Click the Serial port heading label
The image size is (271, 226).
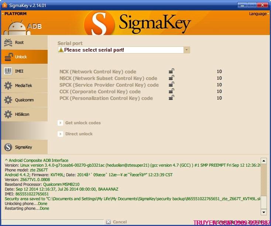coord(70,43)
